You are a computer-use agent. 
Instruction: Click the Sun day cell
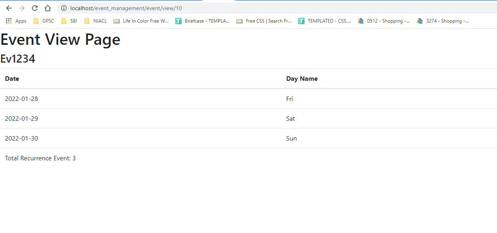[292, 138]
